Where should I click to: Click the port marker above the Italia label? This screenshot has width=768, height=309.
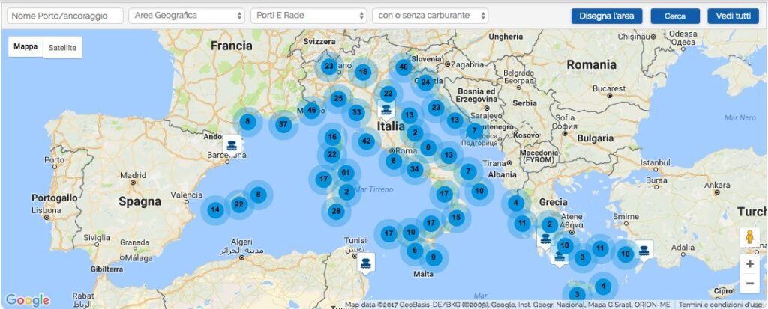tap(386, 111)
